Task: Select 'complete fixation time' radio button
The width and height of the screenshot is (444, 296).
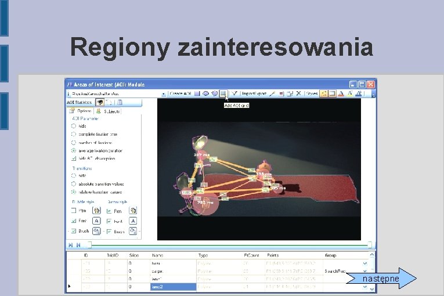Action: click(74, 134)
